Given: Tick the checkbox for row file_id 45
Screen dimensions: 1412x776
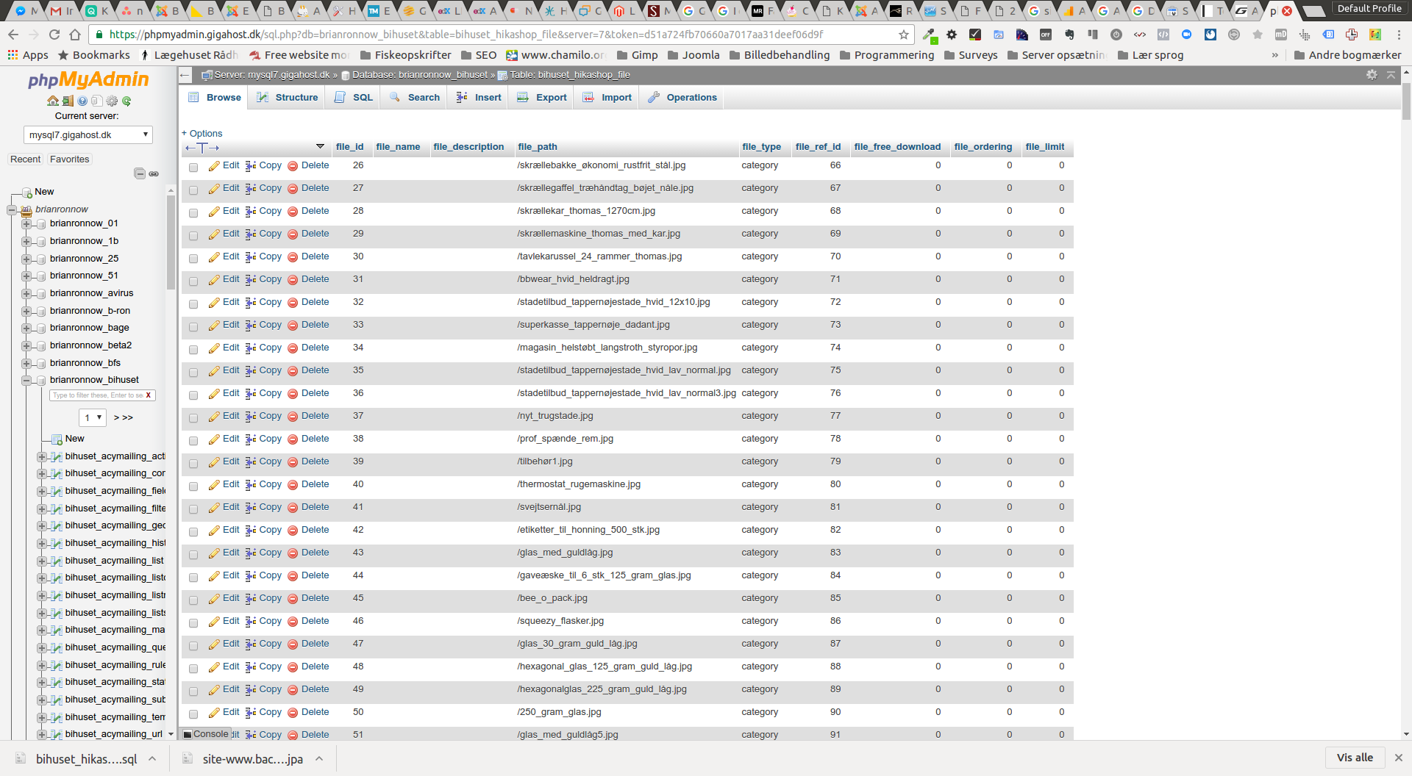Looking at the screenshot, I should click(x=193, y=600).
